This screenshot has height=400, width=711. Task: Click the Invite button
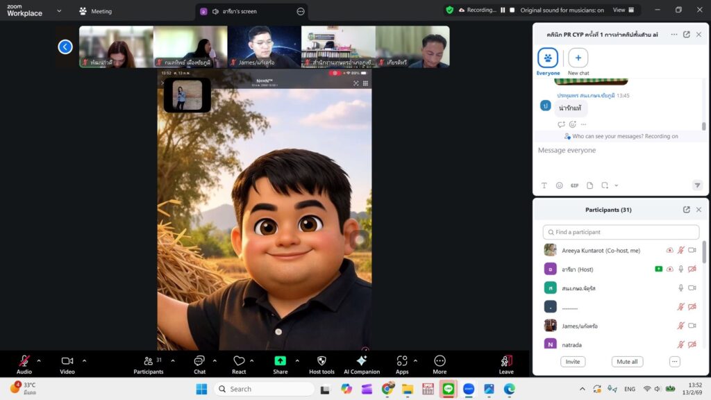click(573, 362)
